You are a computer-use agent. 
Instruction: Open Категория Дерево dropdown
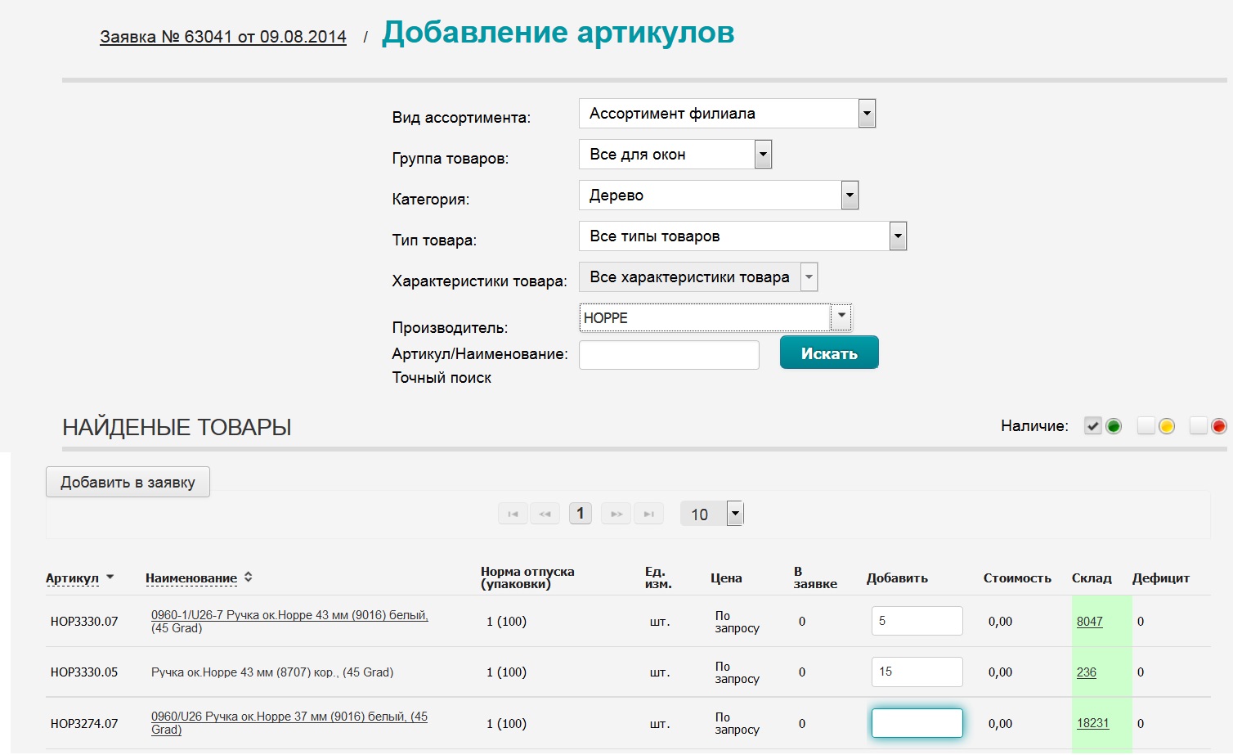point(850,195)
